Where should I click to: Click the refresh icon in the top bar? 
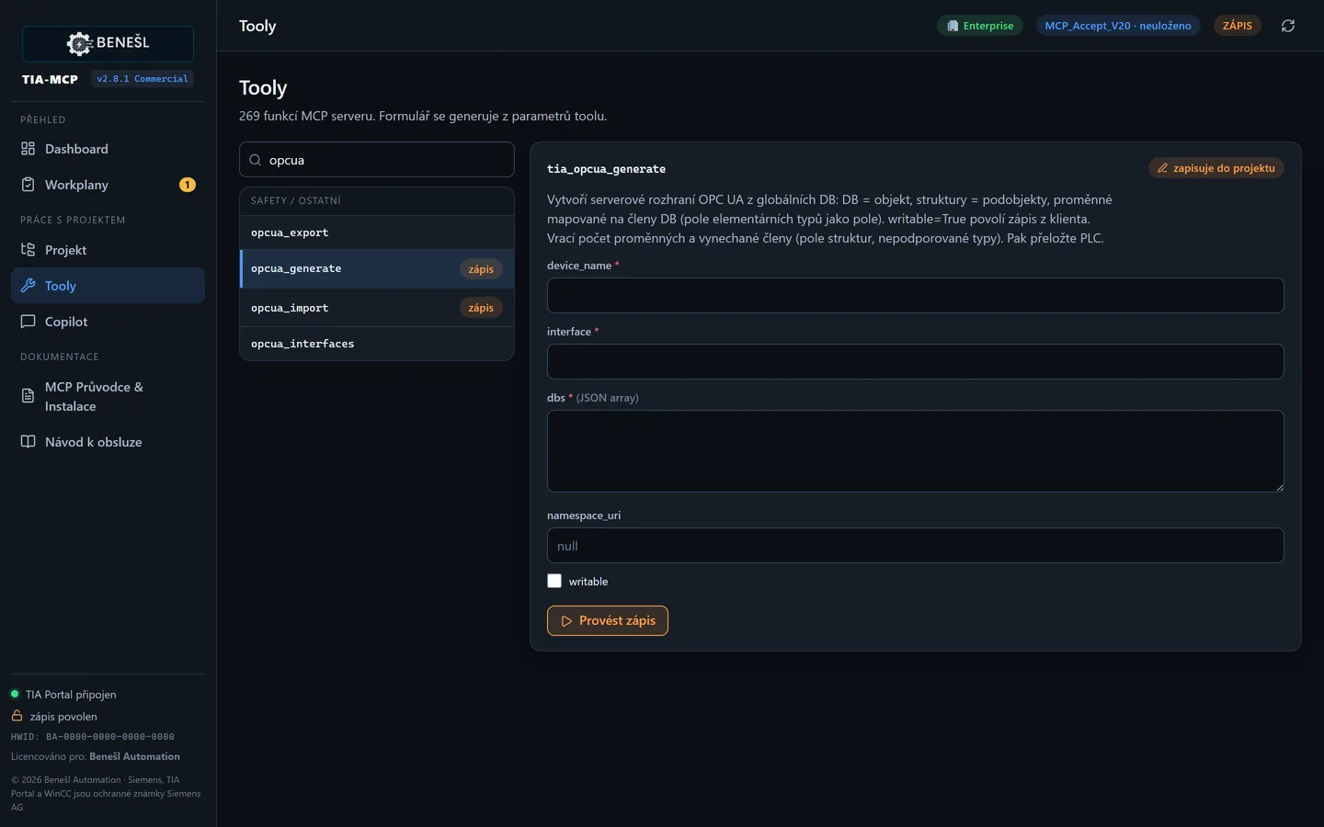(x=1288, y=26)
